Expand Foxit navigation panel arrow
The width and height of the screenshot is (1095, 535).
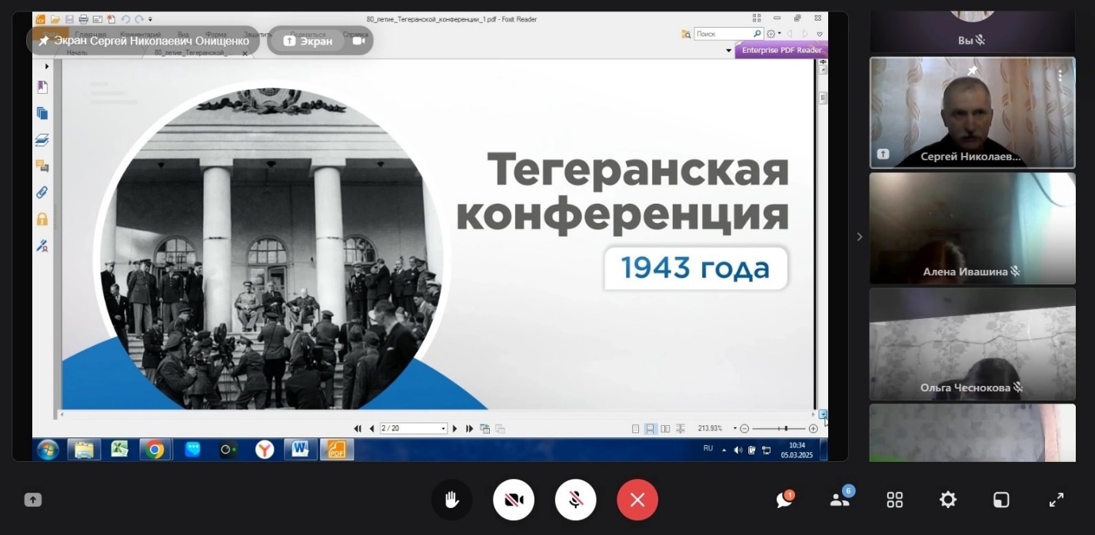47,67
